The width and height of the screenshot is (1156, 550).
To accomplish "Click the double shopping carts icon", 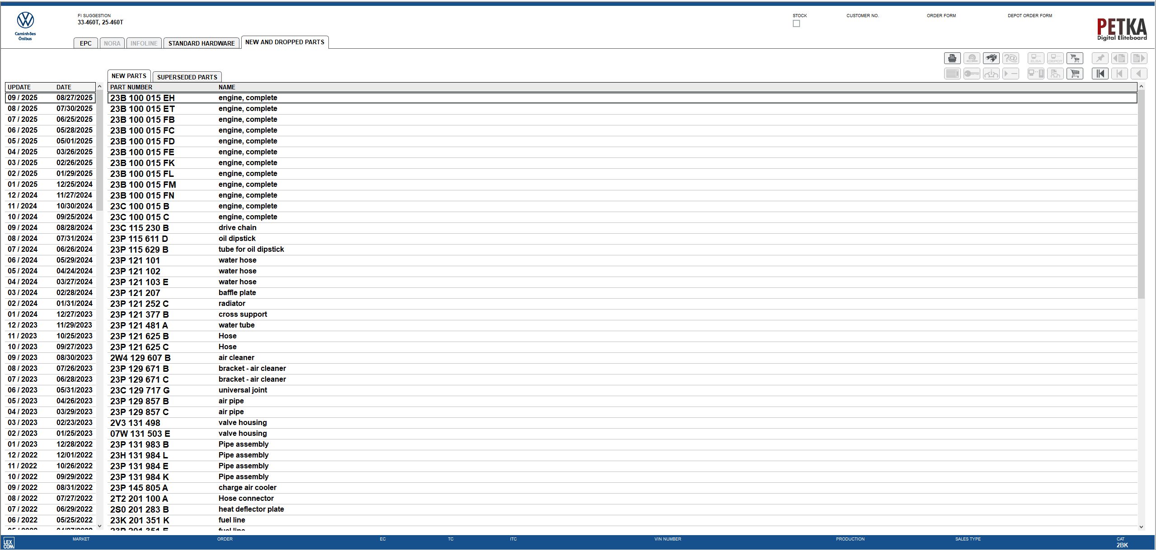I will [x=1075, y=58].
